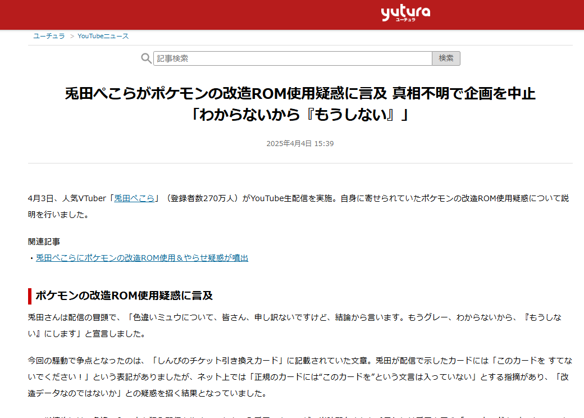Click the paragraph starting 今回の騒動で争点となったのは
Screen dimensions: 584x418
point(300,377)
